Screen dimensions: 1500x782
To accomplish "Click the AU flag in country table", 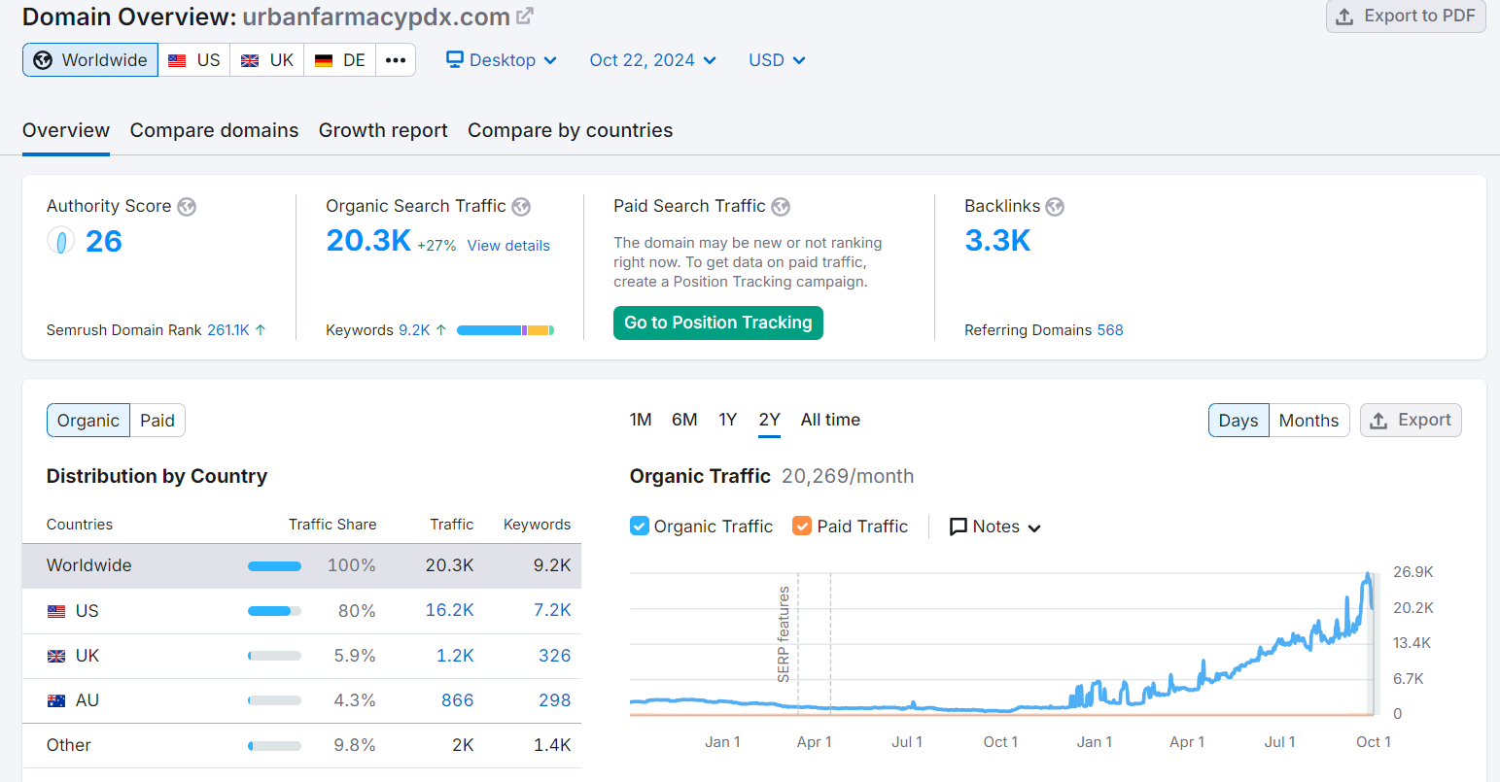I will (x=56, y=701).
